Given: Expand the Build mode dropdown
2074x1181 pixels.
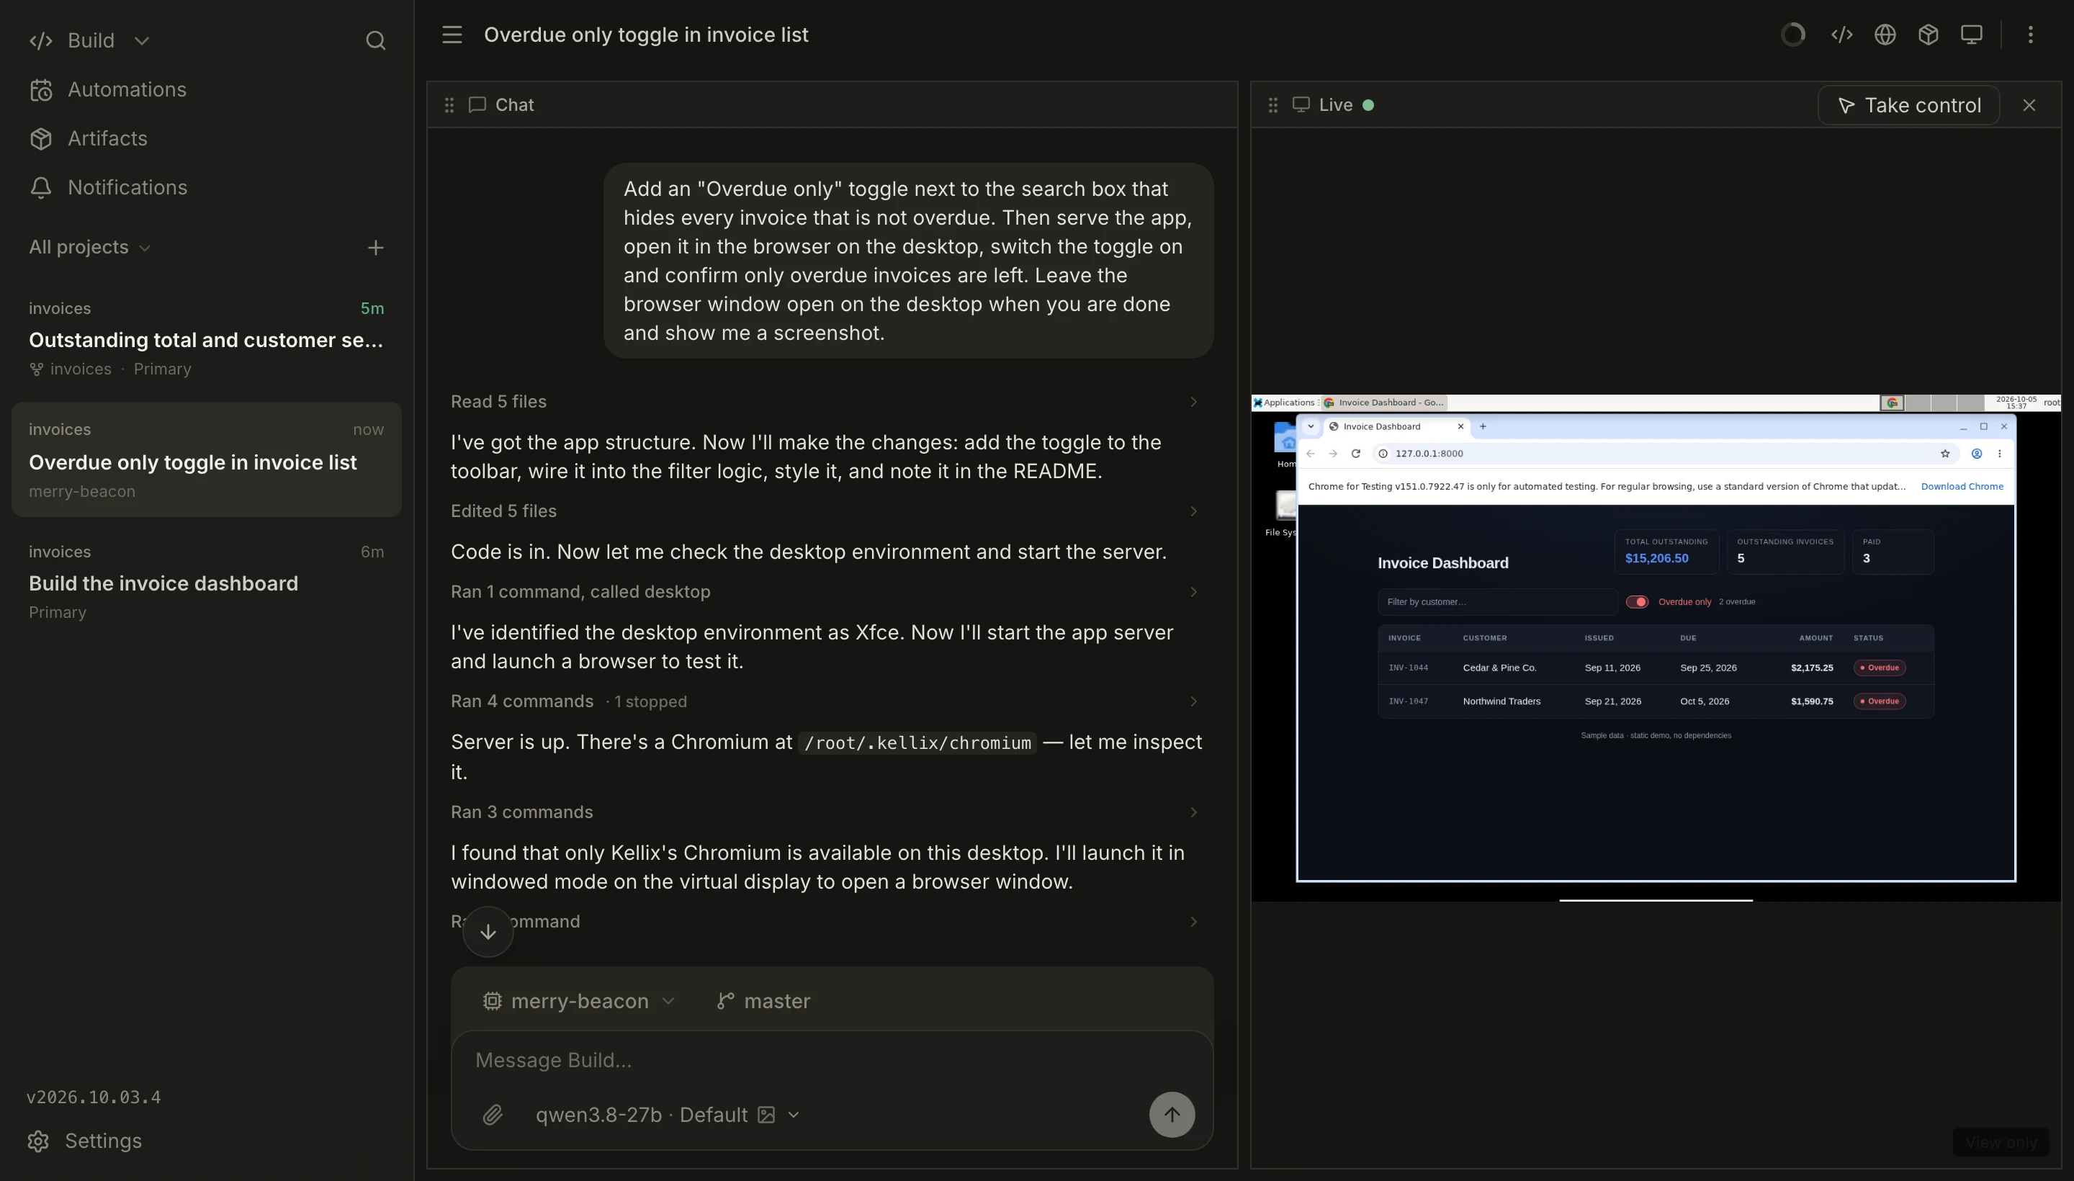Looking at the screenshot, I should tap(89, 40).
